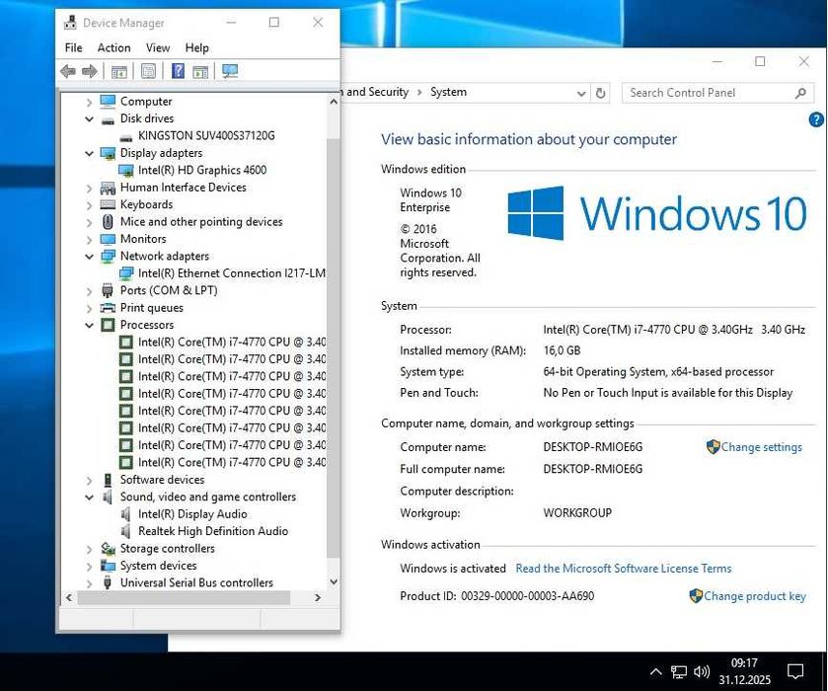
Task: Click the Human Interface Devices icon
Action: (108, 188)
